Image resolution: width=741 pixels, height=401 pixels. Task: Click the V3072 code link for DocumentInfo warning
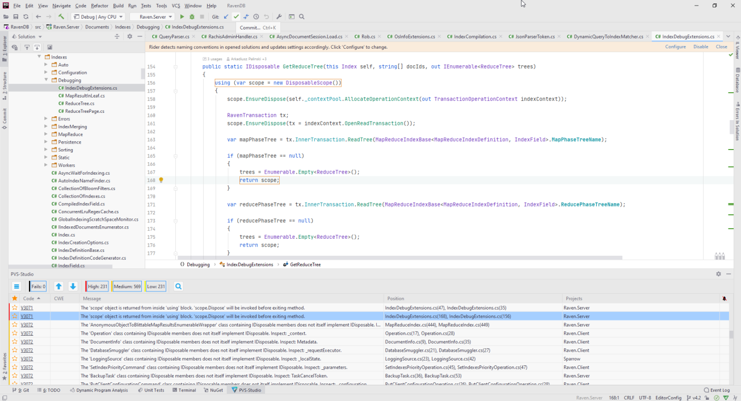click(x=27, y=342)
